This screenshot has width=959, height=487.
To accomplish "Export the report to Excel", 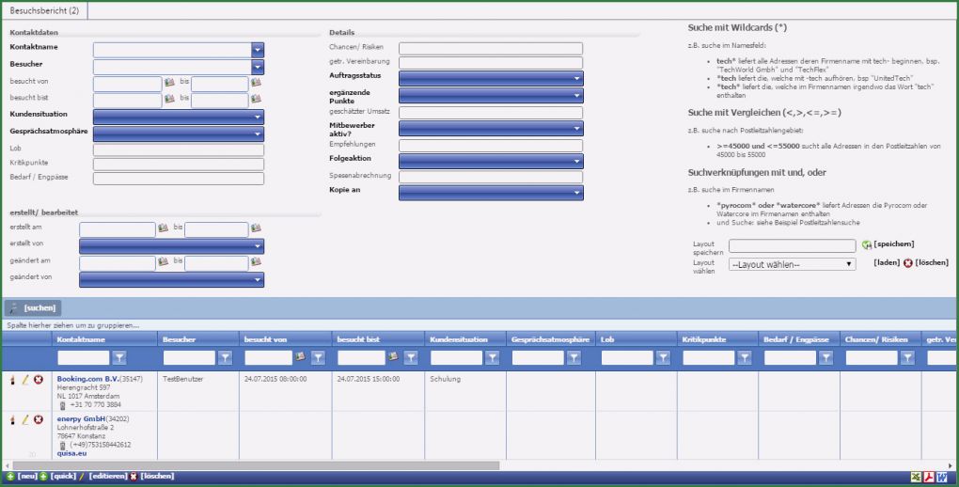I will pos(918,477).
